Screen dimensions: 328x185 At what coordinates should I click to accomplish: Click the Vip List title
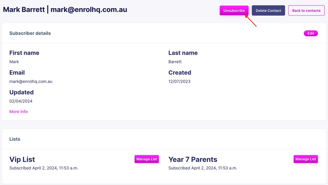tap(22, 159)
